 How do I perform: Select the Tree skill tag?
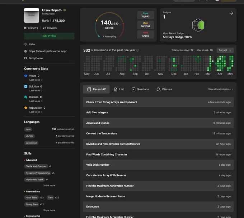[x=50, y=198]
